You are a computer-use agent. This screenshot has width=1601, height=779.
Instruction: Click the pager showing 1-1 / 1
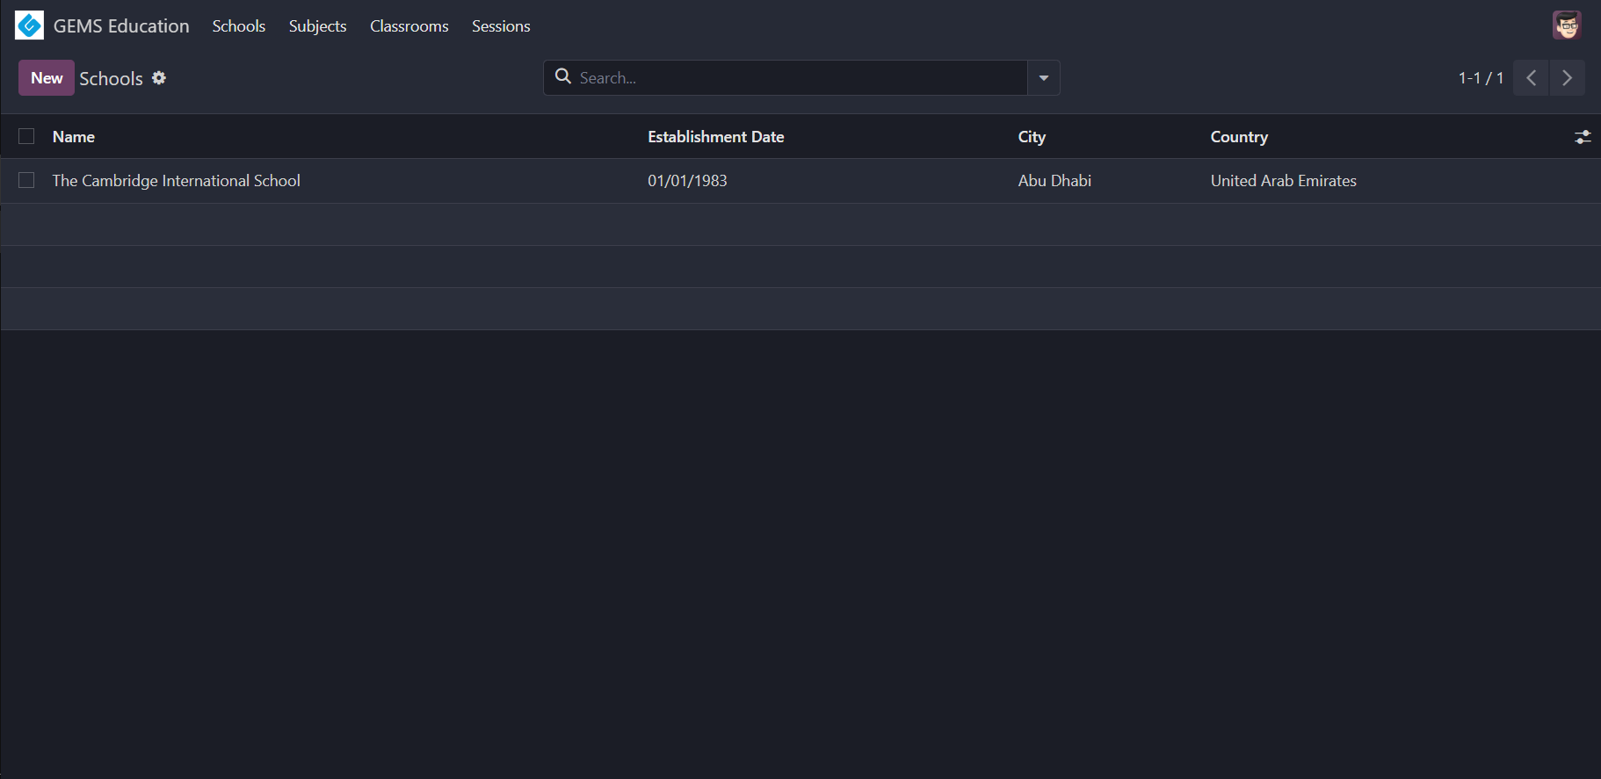tap(1480, 77)
